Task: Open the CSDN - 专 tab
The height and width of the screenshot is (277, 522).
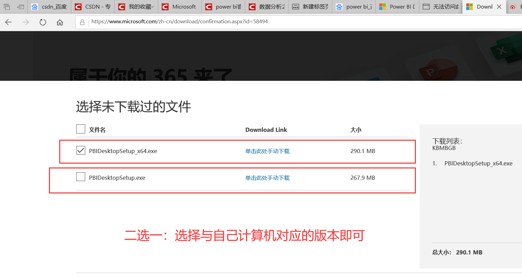Action: [x=92, y=7]
